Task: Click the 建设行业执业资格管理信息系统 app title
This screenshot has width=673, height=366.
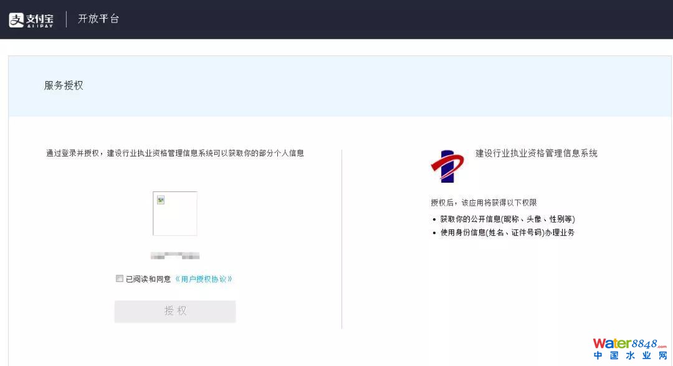Action: click(x=537, y=153)
